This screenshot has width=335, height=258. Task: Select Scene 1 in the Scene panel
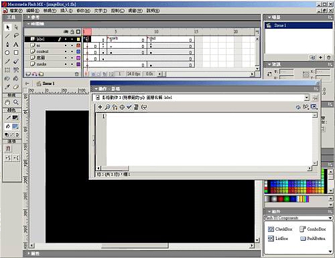tap(299, 25)
